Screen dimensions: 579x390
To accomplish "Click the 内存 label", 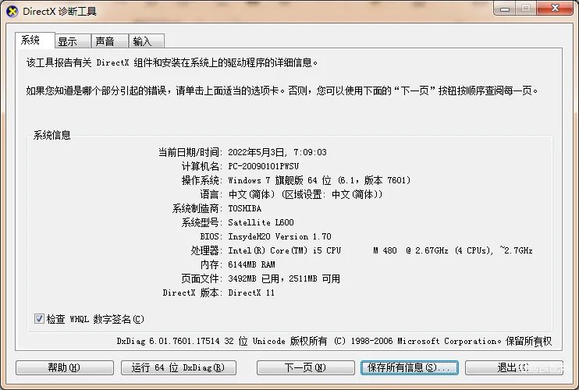I will (x=211, y=264).
